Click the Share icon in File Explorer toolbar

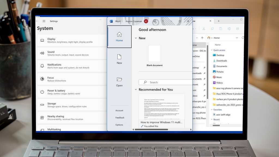click(237, 29)
